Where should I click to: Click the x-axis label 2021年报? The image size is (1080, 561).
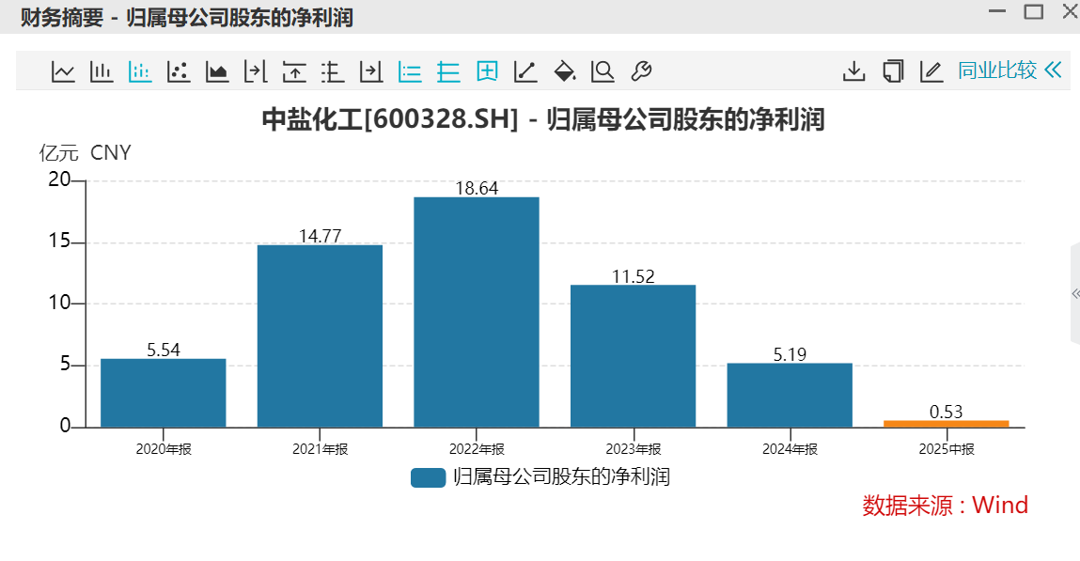tap(321, 449)
